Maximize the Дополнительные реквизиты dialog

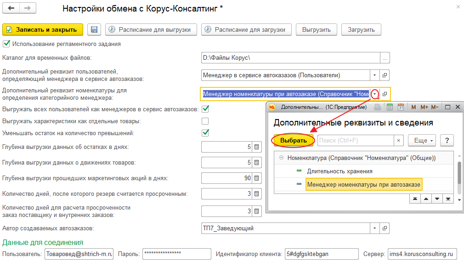click(448, 107)
